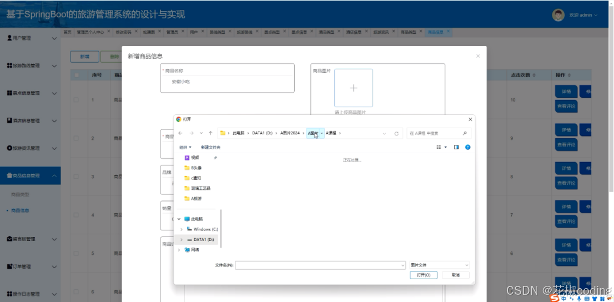Go up one folder level
Screen dimensions: 614x302
coord(210,133)
